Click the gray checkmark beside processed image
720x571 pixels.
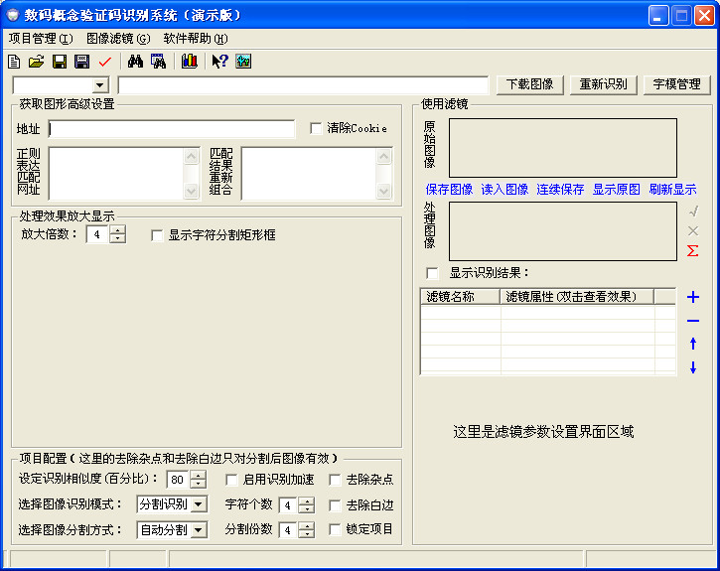coord(693,212)
